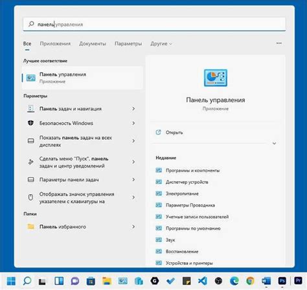Open Показать панель задач на всех дисплеях

coord(76,141)
